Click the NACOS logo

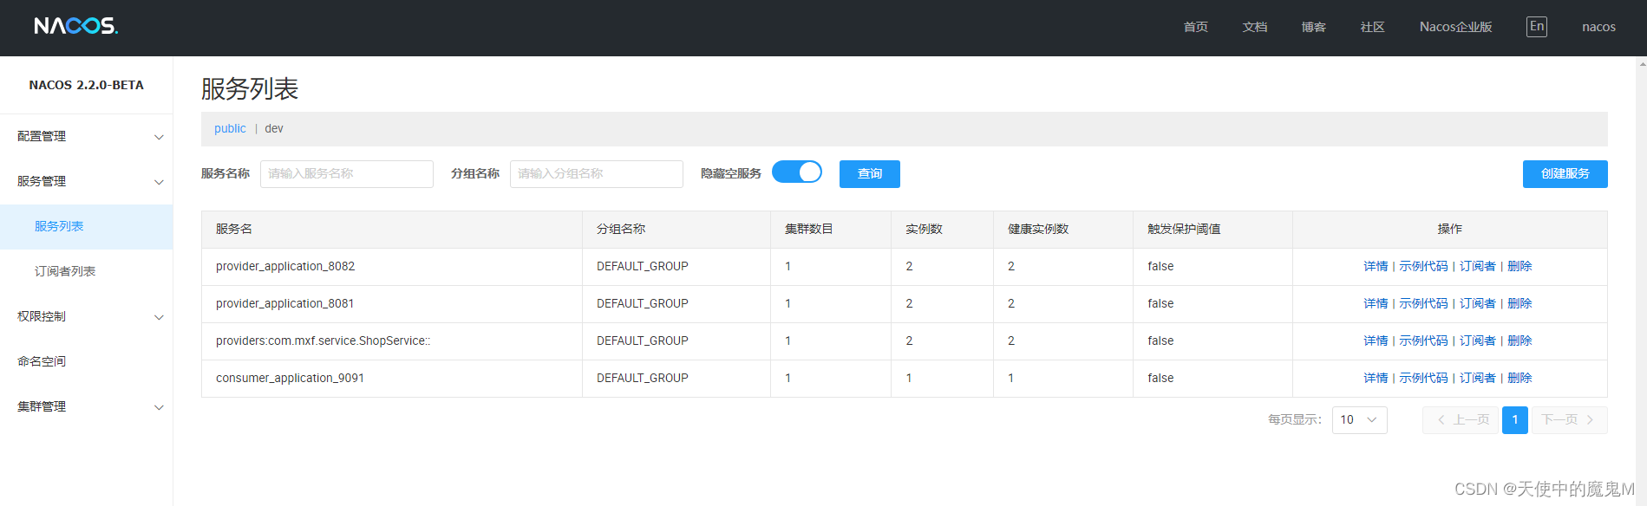tap(76, 26)
